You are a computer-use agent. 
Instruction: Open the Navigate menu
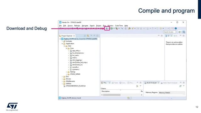coord(85,26)
